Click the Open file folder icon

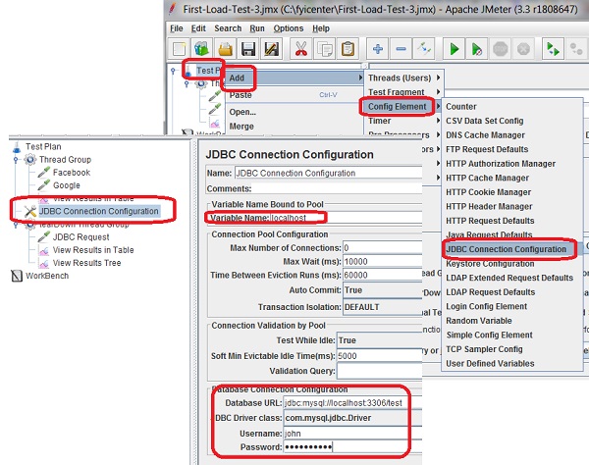tap(226, 49)
